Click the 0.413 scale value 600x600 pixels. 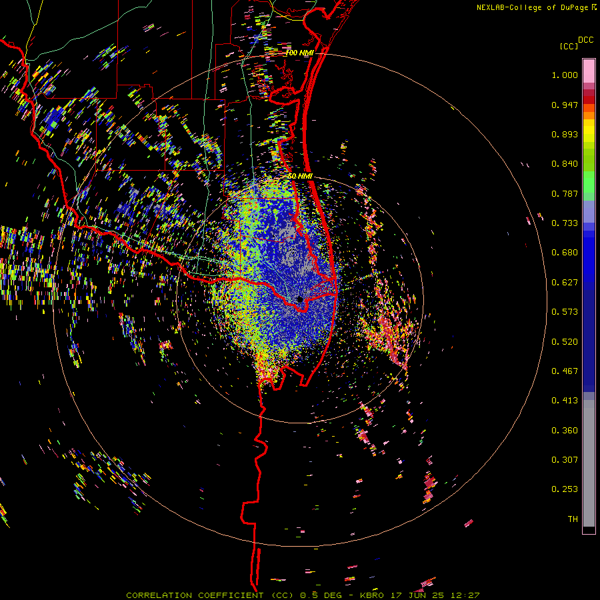[565, 401]
